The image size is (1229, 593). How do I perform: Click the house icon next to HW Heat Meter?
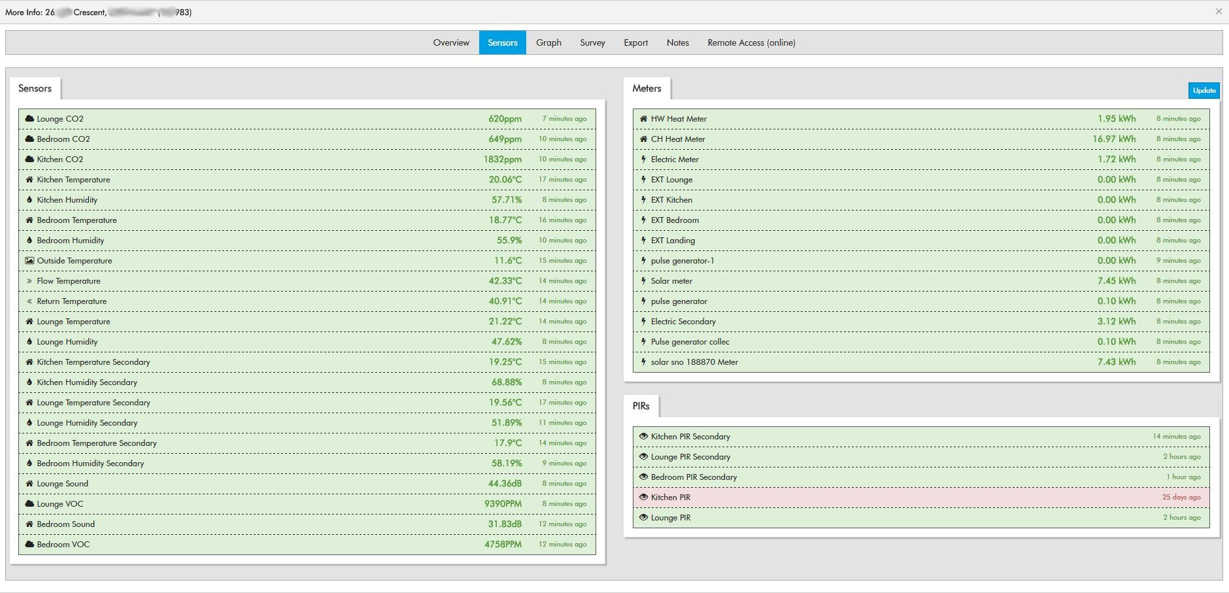coord(643,119)
